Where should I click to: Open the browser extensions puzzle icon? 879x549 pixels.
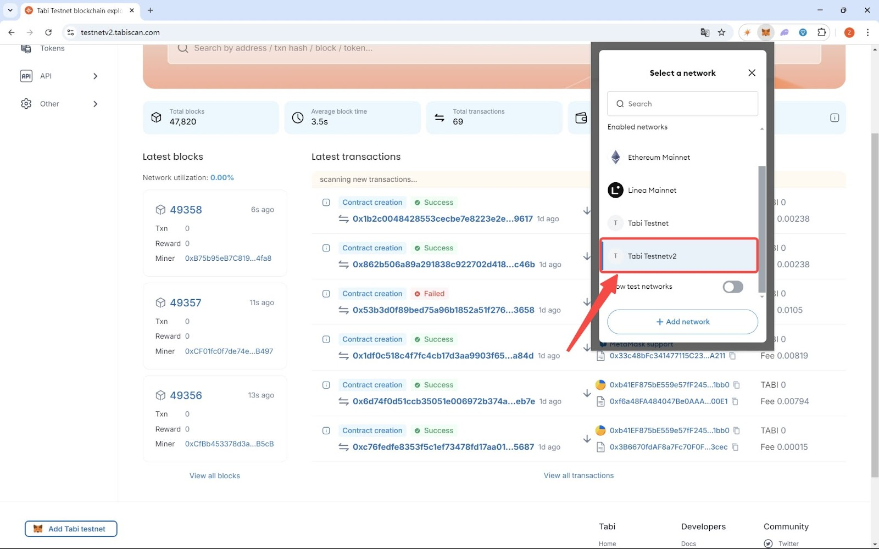[822, 32]
